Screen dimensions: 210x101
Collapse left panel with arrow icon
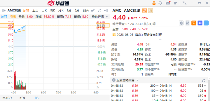[4, 10]
